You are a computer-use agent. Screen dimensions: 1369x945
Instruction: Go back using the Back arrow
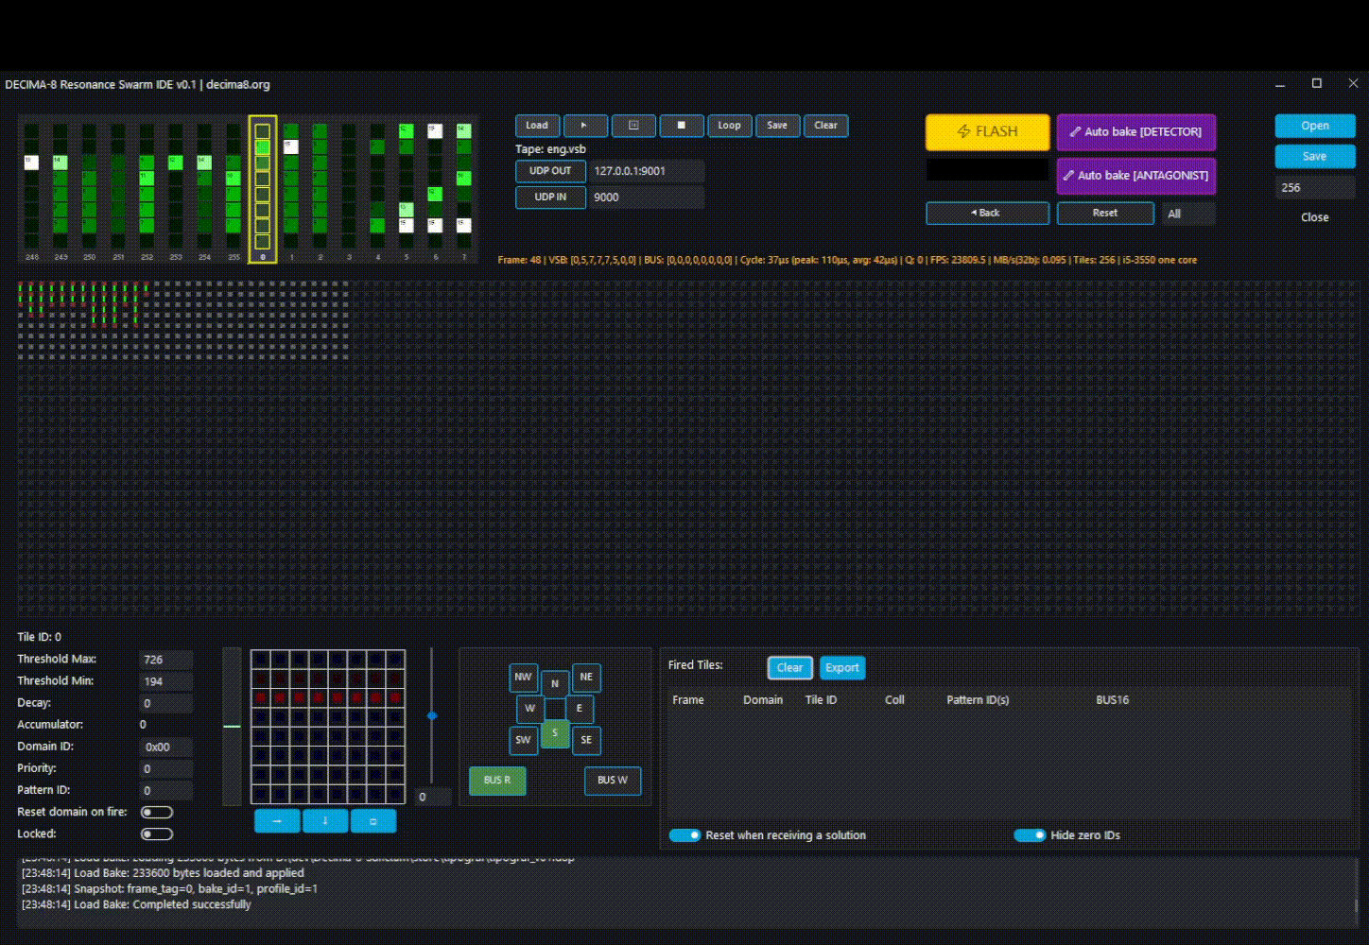987,213
